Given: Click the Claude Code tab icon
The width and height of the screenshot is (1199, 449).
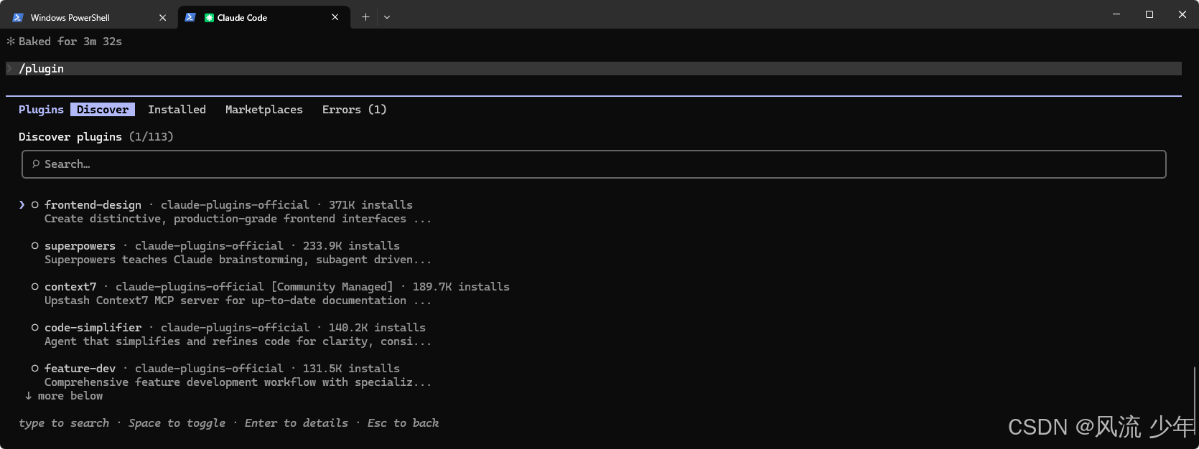Looking at the screenshot, I should point(209,17).
